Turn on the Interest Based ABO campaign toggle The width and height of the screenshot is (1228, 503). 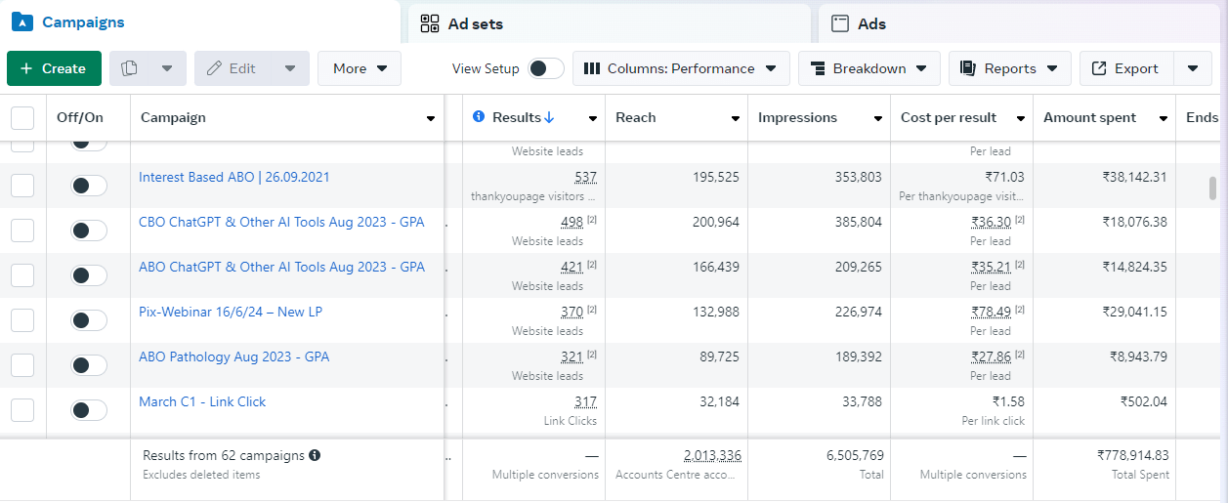88,186
